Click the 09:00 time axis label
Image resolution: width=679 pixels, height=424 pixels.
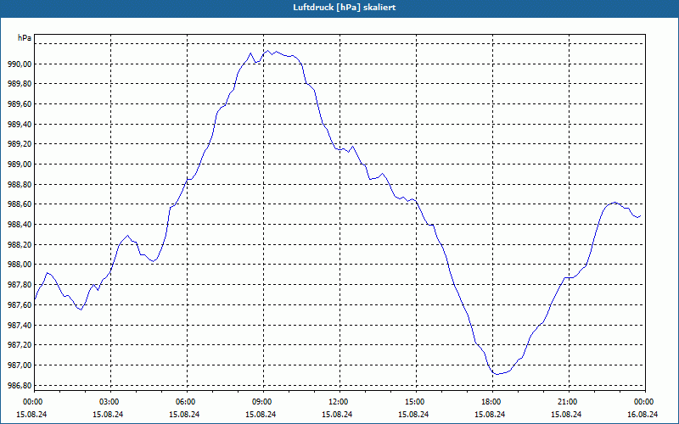click(x=263, y=402)
